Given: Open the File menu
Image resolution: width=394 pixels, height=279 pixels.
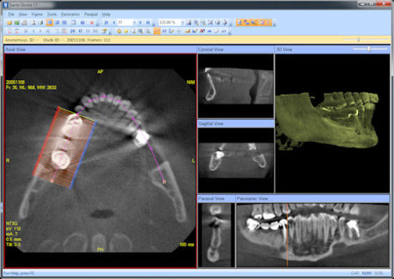Looking at the screenshot, I should (11, 15).
